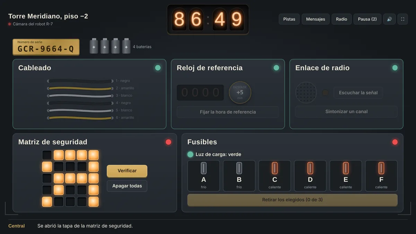Click the small signal LED beside the speaker grille
416x234 pixels.
click(x=325, y=93)
